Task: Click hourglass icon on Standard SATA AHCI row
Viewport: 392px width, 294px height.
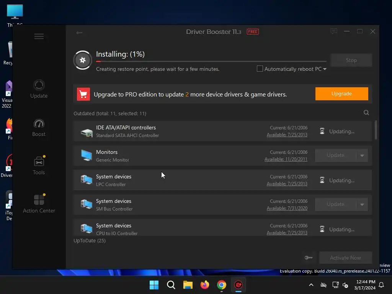Action: coord(322,131)
